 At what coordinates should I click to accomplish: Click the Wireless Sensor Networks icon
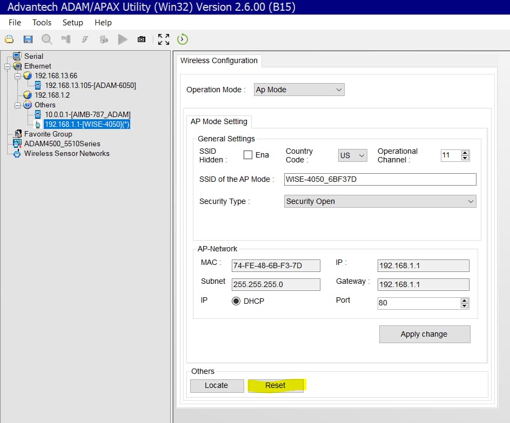coord(17,154)
